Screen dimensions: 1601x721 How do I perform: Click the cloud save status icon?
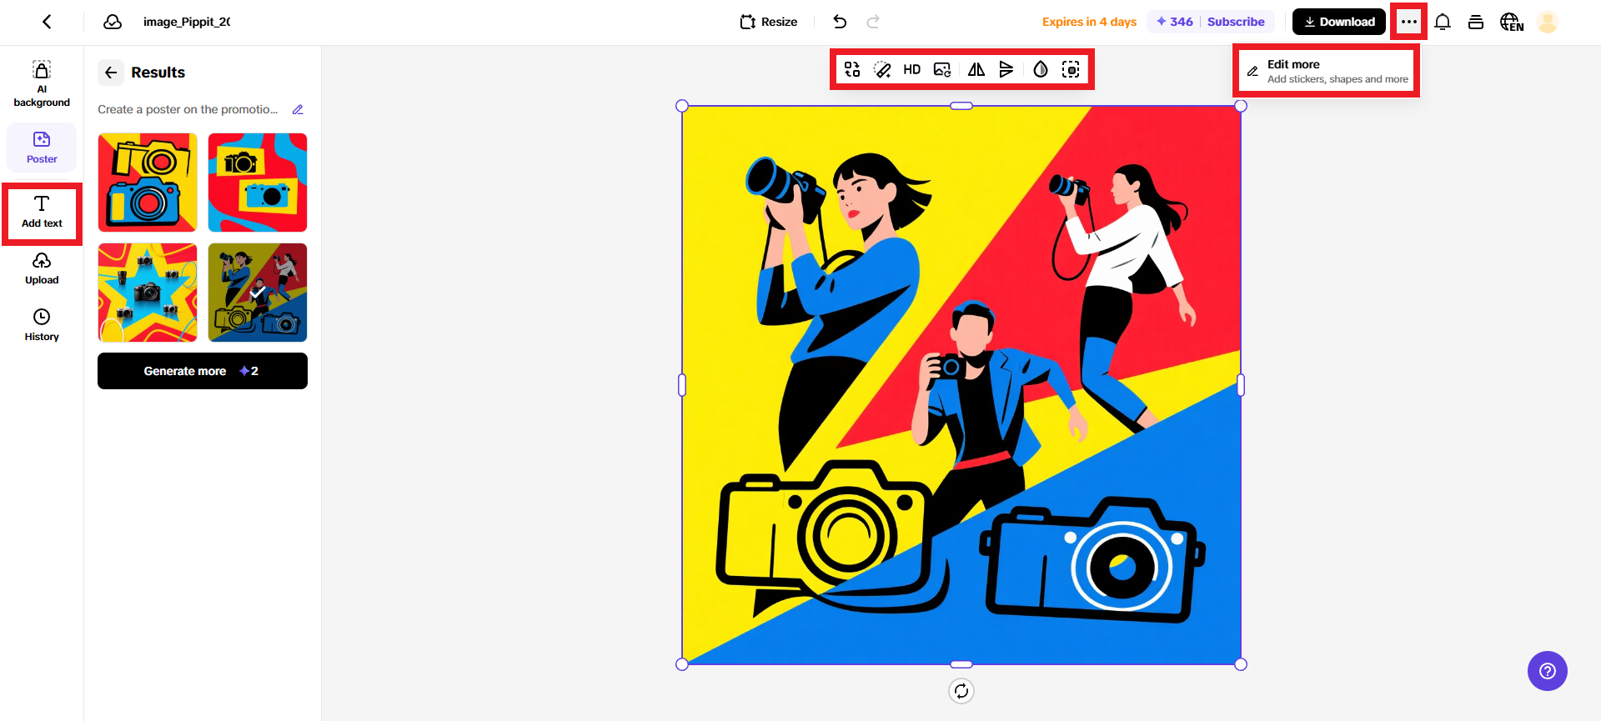coord(113,22)
